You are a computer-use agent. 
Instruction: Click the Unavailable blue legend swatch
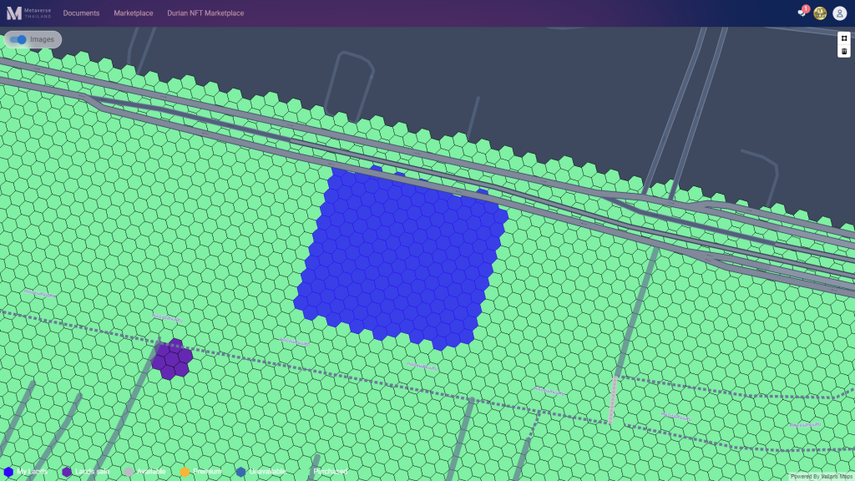tap(241, 472)
